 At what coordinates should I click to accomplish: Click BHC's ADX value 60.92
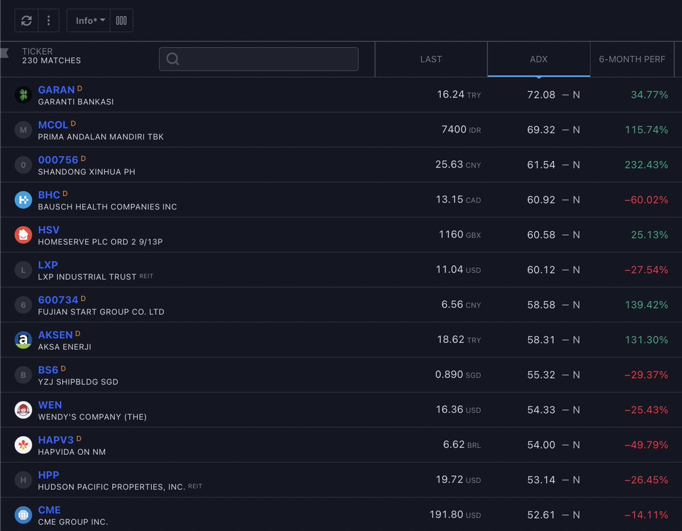tap(541, 200)
